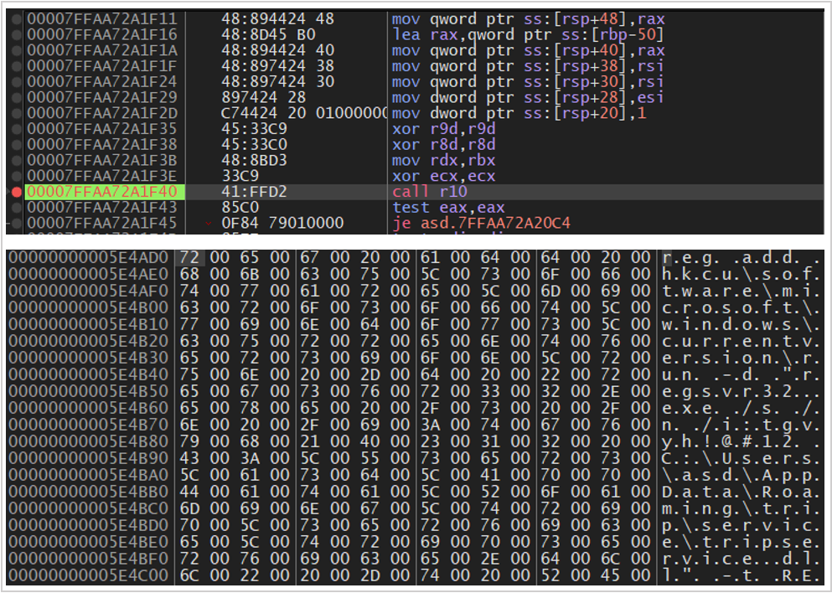The width and height of the screenshot is (832, 593).
Task: Click breakpoint bullet next to 00007FFAA72A1F45
Action: click(18, 224)
